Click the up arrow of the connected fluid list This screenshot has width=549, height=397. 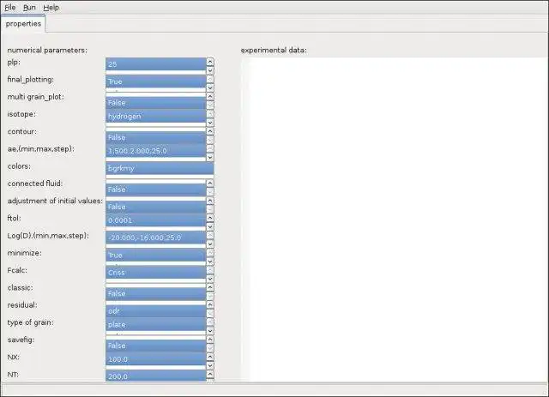[x=210, y=183]
